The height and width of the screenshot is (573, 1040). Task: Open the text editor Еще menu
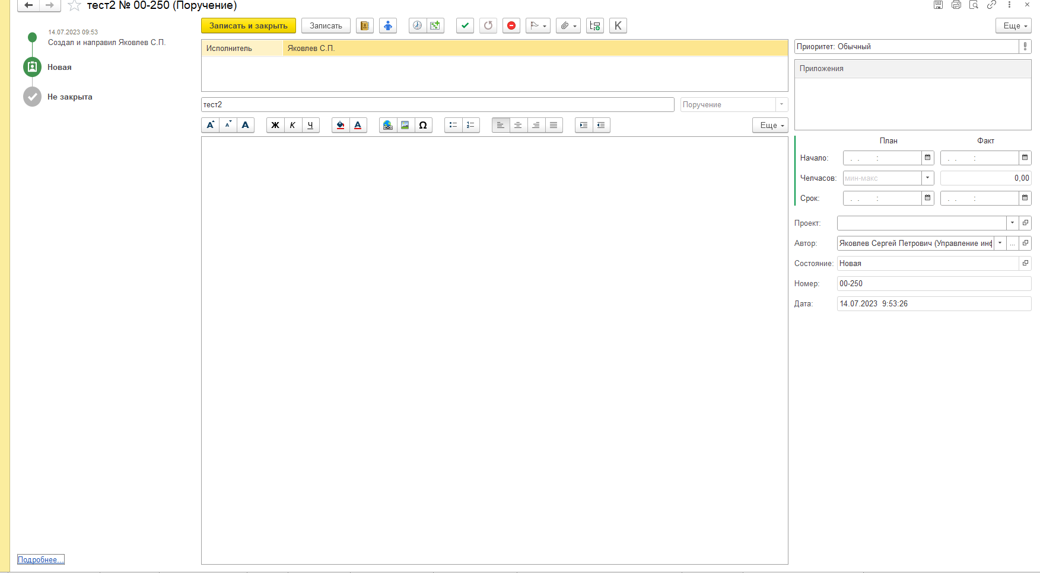point(770,125)
